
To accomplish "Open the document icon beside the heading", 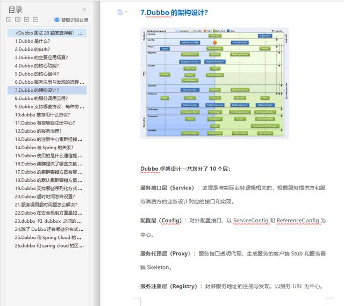I will (120, 12).
